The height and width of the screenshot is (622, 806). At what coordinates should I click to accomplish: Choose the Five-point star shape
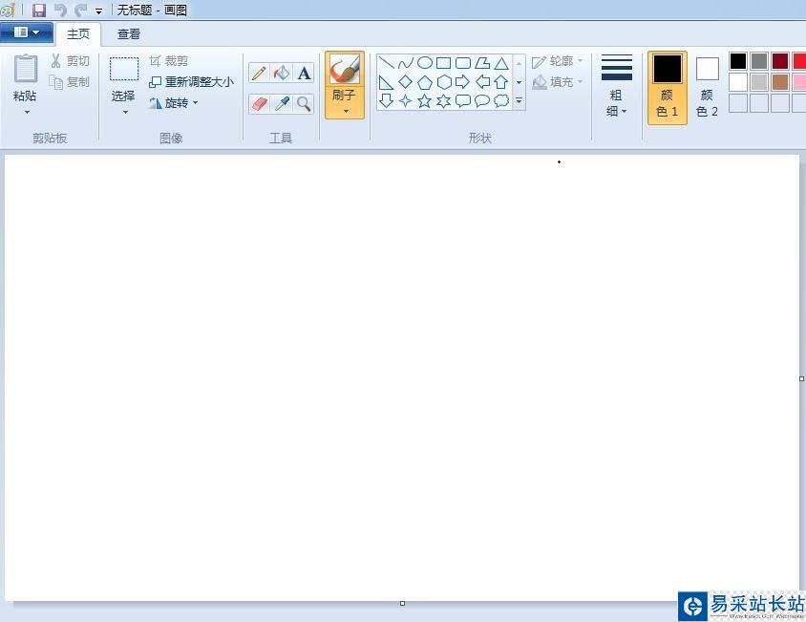point(425,100)
